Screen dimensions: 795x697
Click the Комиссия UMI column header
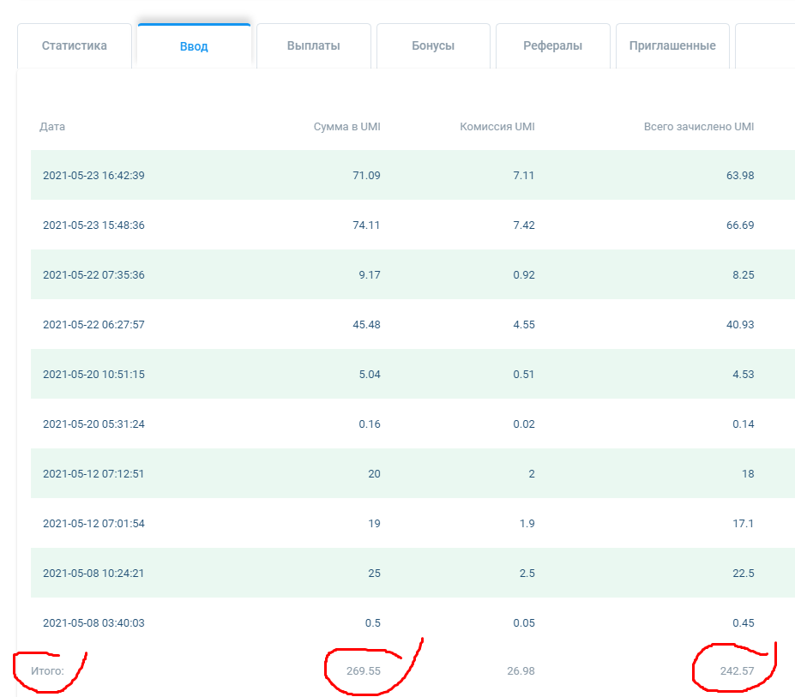(497, 127)
